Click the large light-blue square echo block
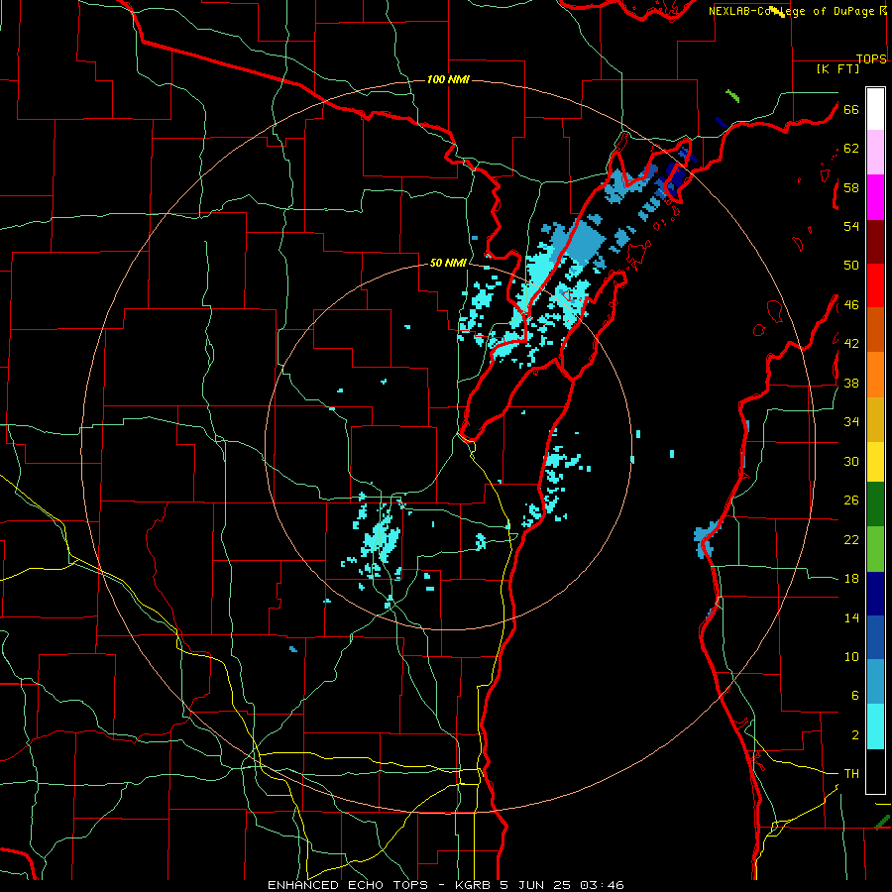Viewport: 892px width, 892px height. click(x=586, y=243)
